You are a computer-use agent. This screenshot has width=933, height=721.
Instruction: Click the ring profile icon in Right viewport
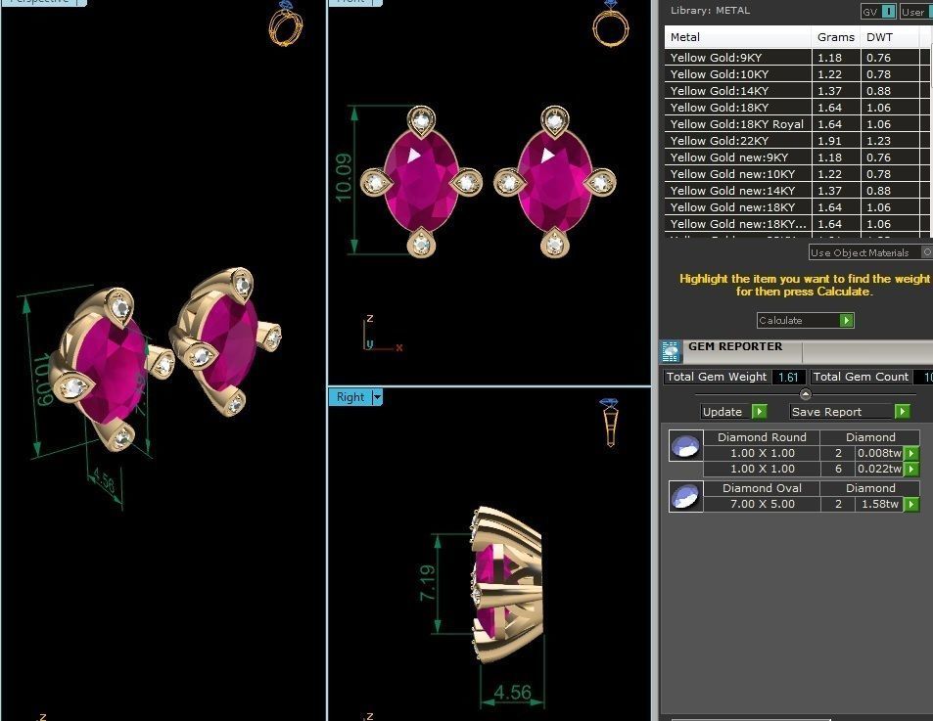point(610,422)
